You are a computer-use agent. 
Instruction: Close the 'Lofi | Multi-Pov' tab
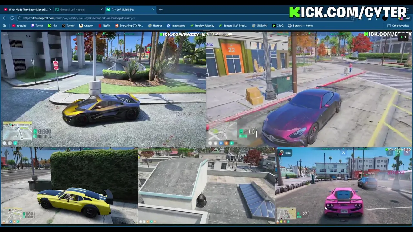point(153,10)
